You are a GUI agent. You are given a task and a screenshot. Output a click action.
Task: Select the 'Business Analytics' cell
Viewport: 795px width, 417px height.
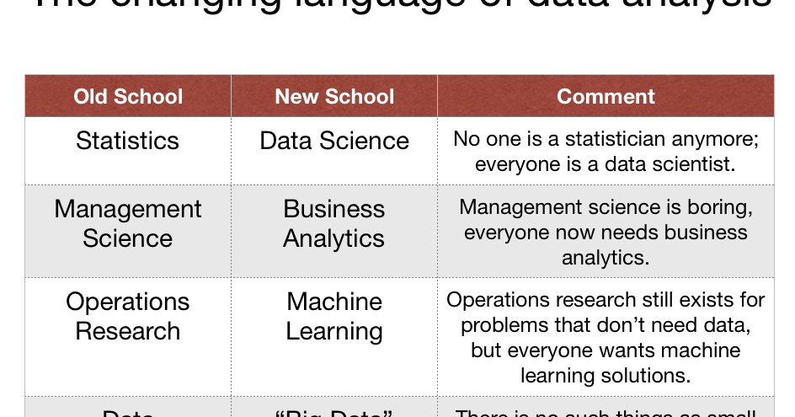tap(334, 223)
